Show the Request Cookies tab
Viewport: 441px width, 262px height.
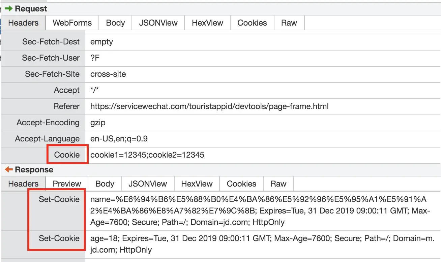(252, 23)
